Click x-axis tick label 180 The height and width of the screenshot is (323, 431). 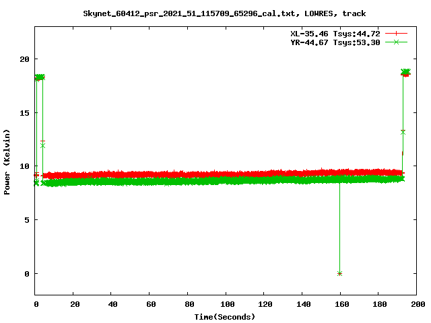click(380, 304)
